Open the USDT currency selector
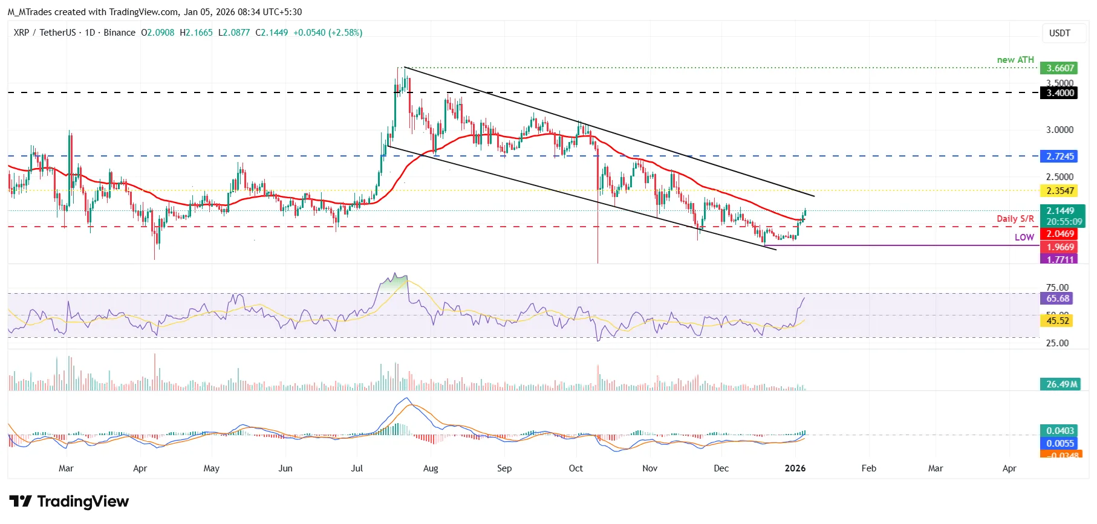The height and width of the screenshot is (524, 1097). point(1060,33)
